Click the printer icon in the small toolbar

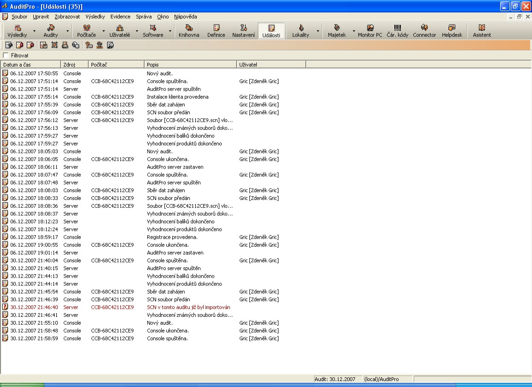(x=65, y=45)
